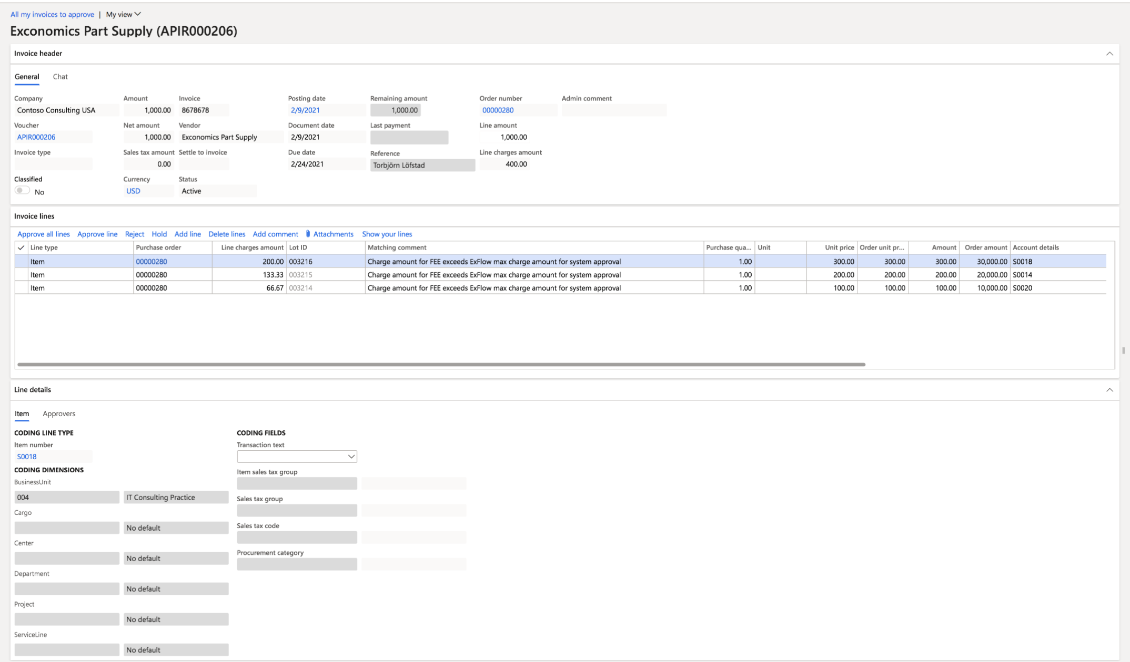
Task: Open Attachments with the paperclip icon
Action: (330, 234)
